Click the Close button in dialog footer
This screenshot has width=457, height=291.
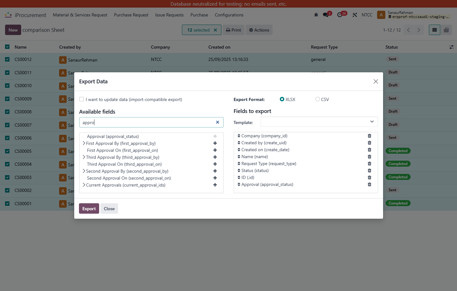[109, 209]
